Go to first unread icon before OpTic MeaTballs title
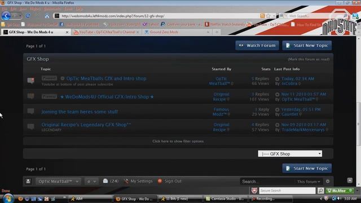This screenshot has width=361, height=203. tap(63, 78)
